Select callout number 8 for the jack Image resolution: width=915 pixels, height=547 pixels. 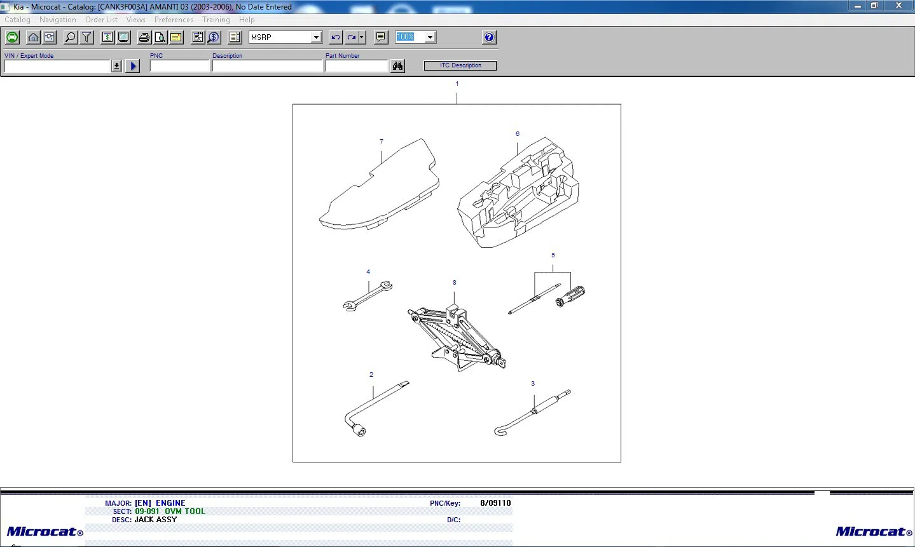coord(455,283)
